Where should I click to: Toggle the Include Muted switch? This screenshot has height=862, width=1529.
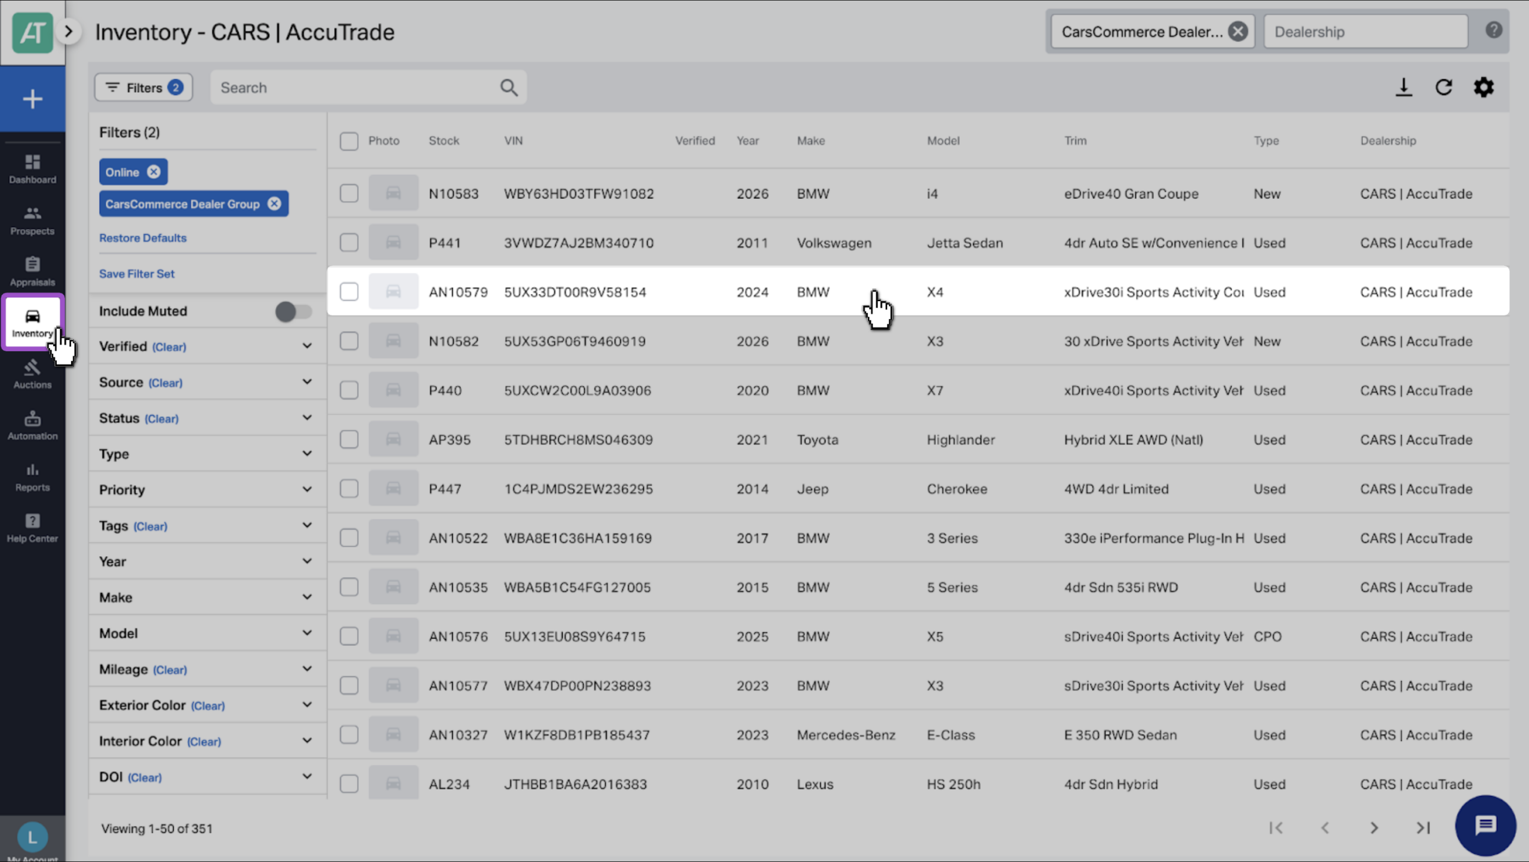pos(293,311)
